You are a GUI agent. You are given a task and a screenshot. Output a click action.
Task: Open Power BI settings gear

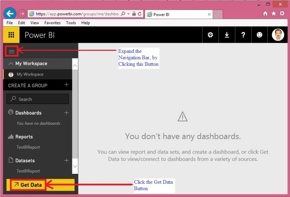coord(210,35)
